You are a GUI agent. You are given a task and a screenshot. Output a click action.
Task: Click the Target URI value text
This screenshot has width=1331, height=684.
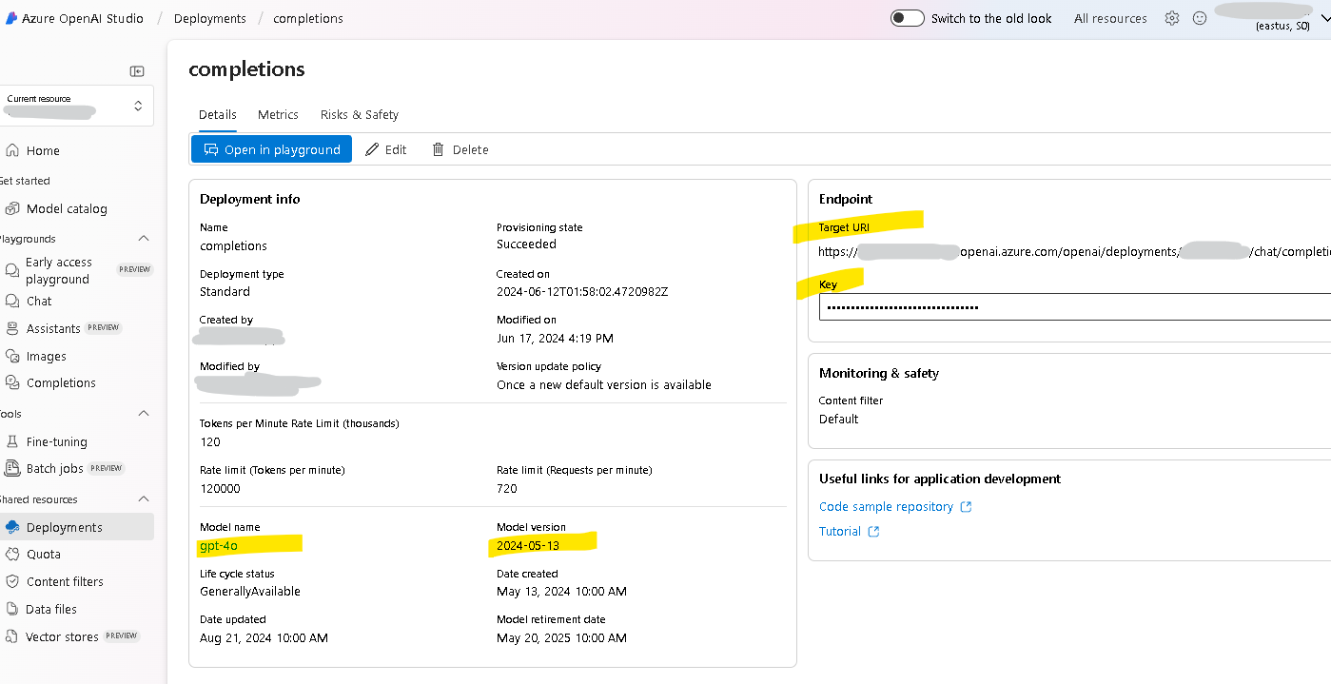point(1074,252)
